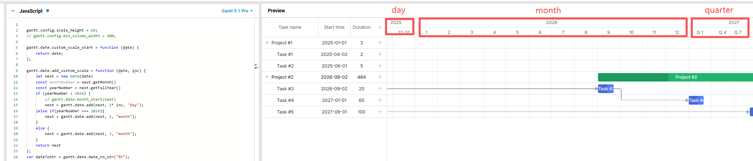753x161 pixels.
Task: Select the blue Task #3 bar
Action: pyautogui.click(x=606, y=89)
